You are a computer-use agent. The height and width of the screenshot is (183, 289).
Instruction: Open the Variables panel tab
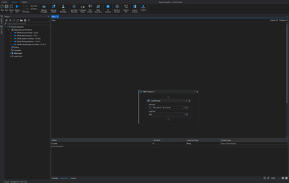click(55, 178)
